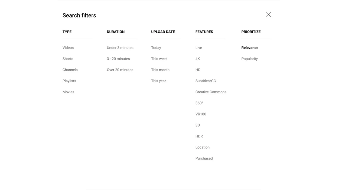
Task: Filter results to show only Videos
Action: click(68, 47)
